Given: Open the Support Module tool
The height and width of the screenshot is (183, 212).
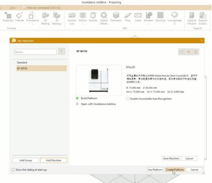Looking at the screenshot, I should click(192, 18).
